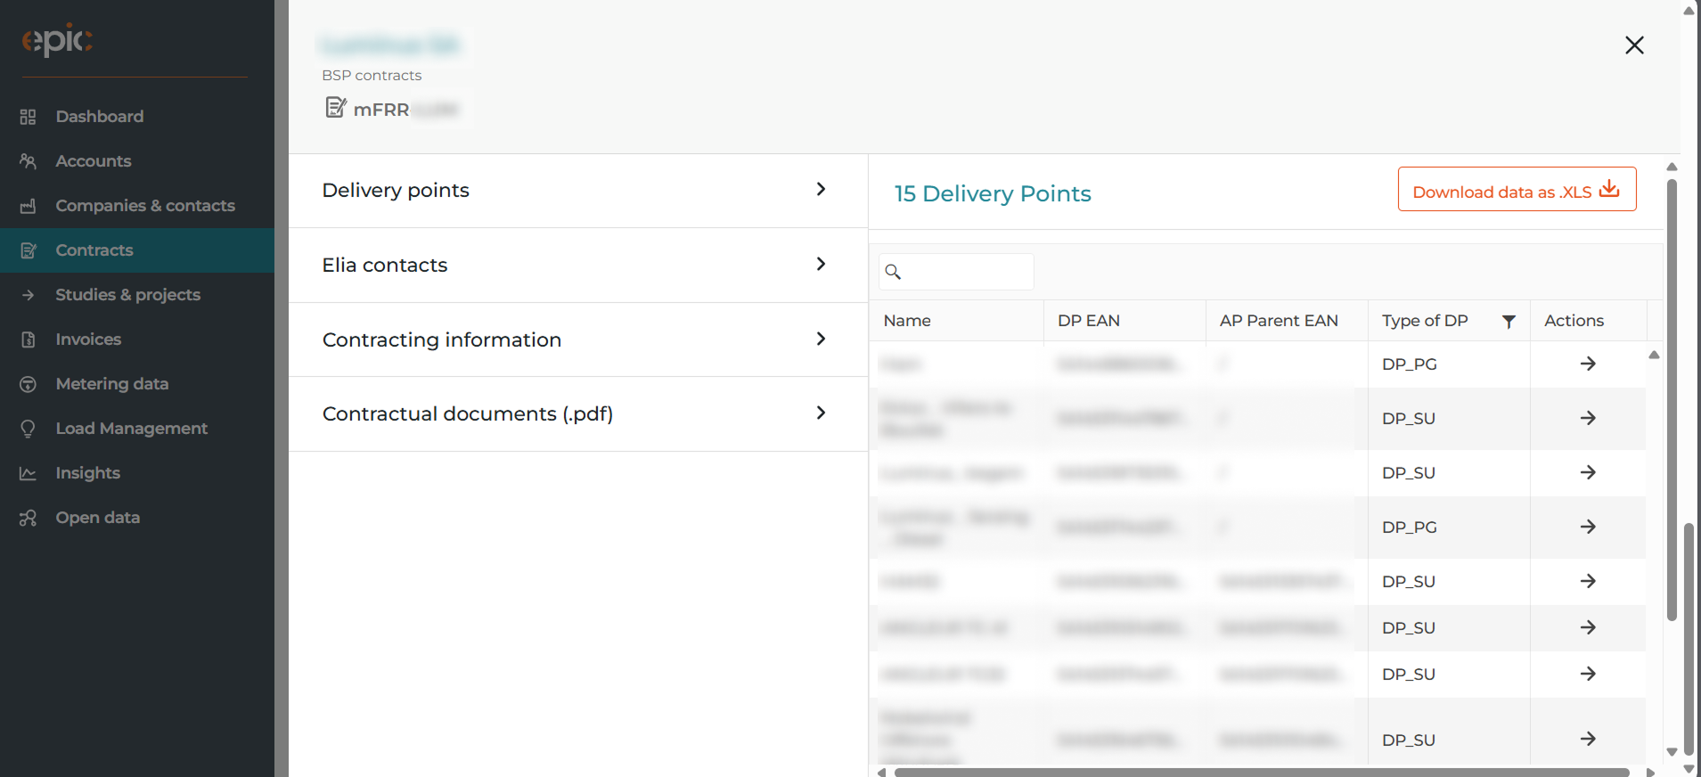Select the Invoices file icon
The image size is (1701, 777).
click(x=29, y=339)
